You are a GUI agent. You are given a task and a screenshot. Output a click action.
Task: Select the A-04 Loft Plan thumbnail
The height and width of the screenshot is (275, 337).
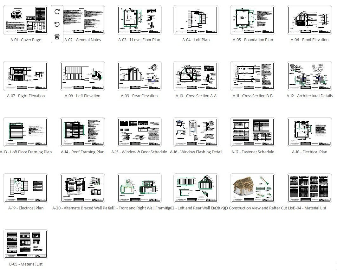pos(196,20)
